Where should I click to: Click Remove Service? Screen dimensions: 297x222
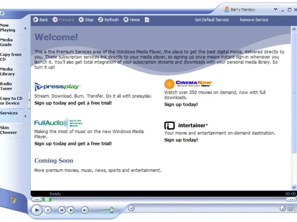pyautogui.click(x=254, y=20)
